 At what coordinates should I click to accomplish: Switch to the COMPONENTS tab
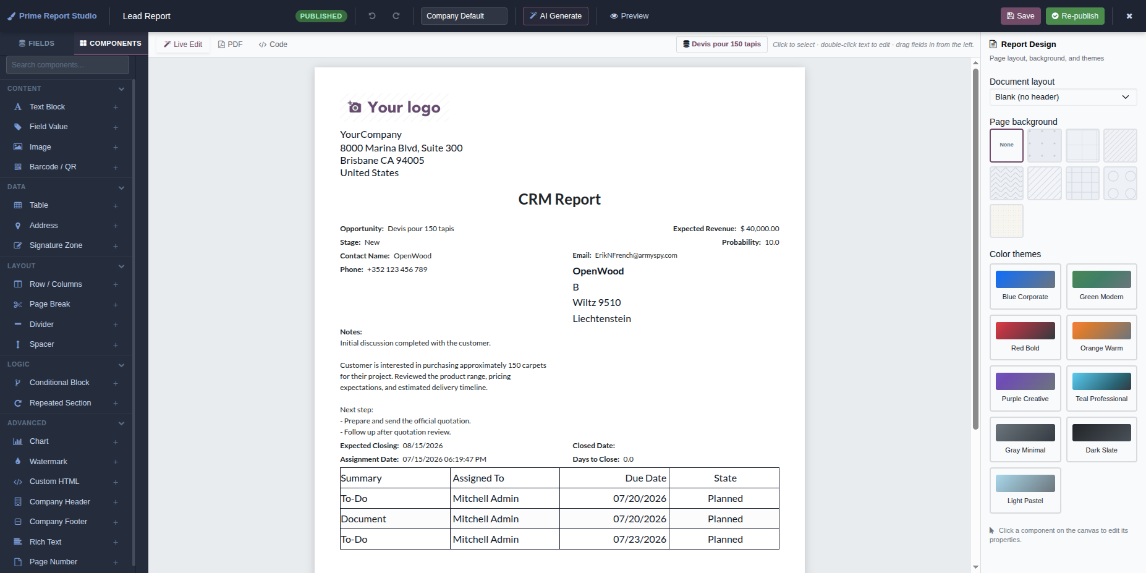pos(111,43)
